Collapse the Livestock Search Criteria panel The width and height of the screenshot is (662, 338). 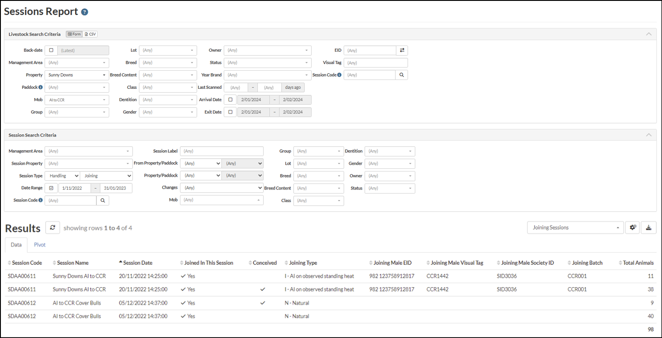tap(648, 34)
